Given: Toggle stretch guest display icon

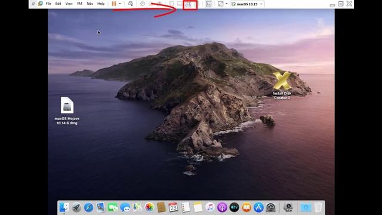Looking at the screenshot, I should pyautogui.click(x=220, y=4).
